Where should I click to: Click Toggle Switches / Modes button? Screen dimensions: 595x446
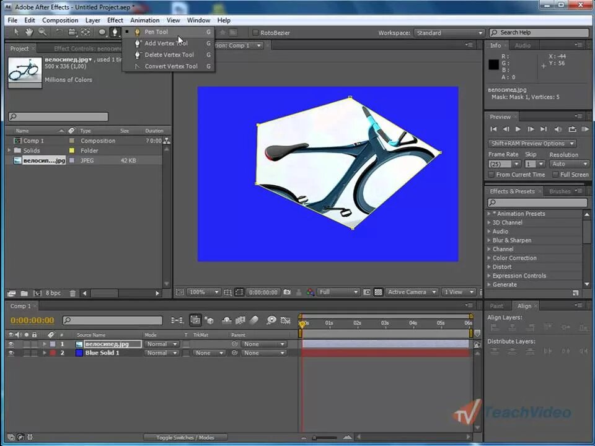tap(185, 437)
